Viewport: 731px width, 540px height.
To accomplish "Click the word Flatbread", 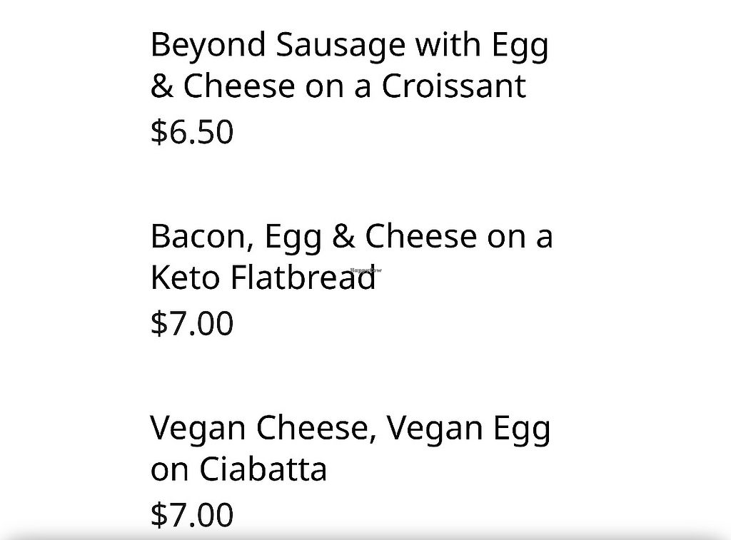I will (303, 278).
